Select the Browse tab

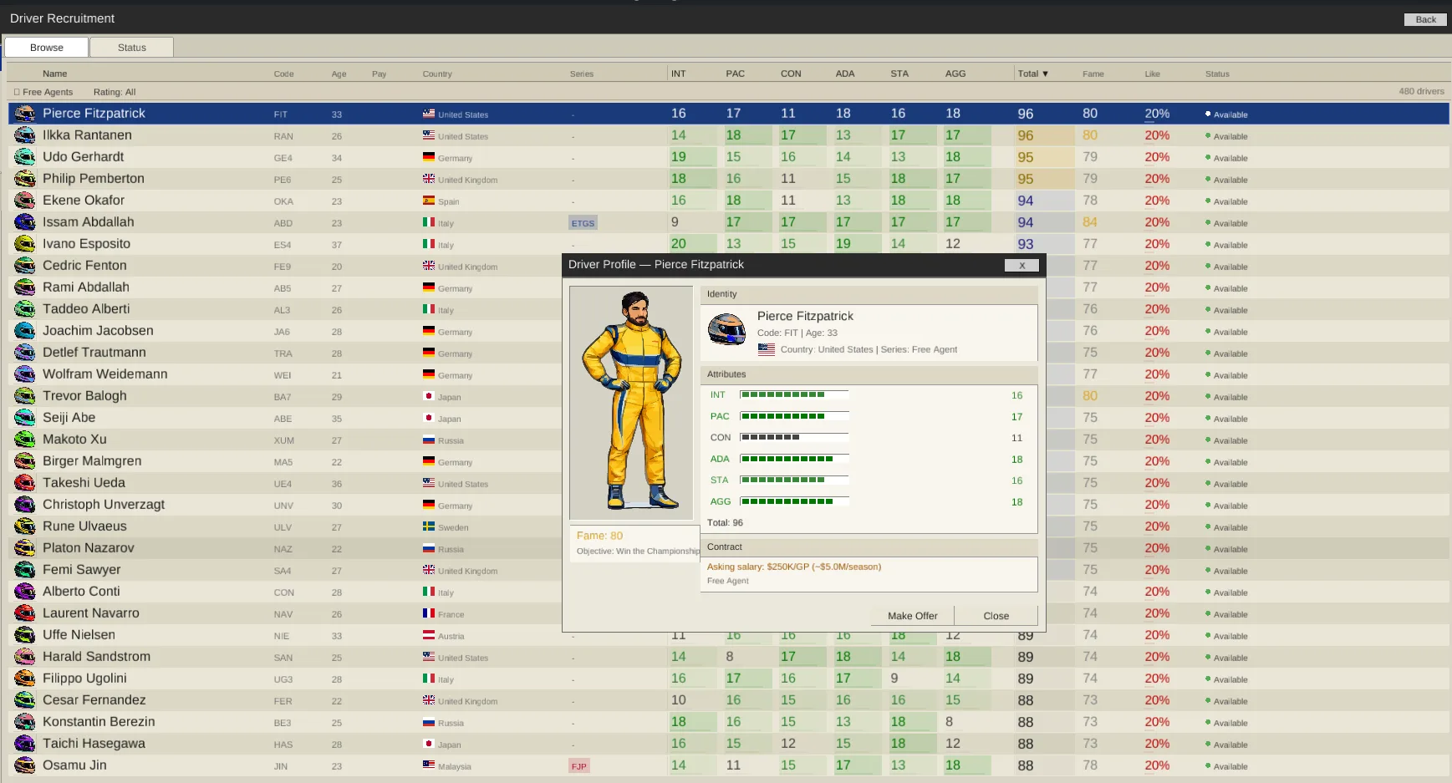coord(46,47)
